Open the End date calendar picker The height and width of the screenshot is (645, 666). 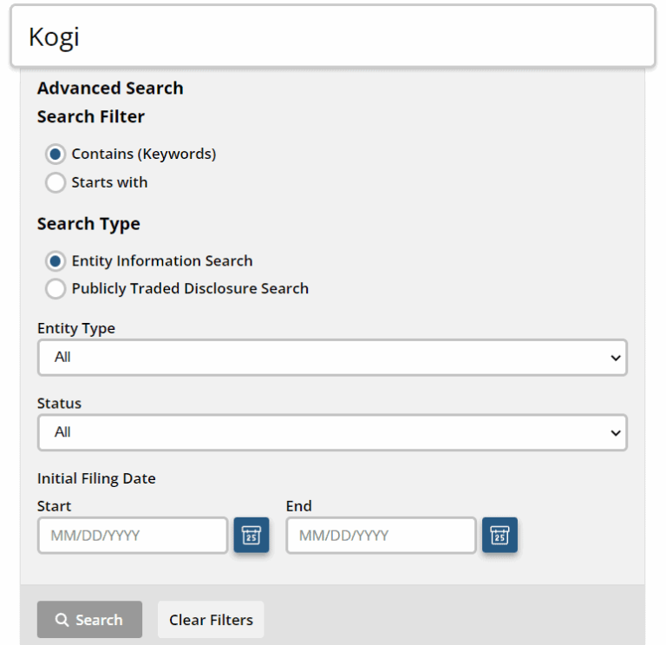pos(499,535)
